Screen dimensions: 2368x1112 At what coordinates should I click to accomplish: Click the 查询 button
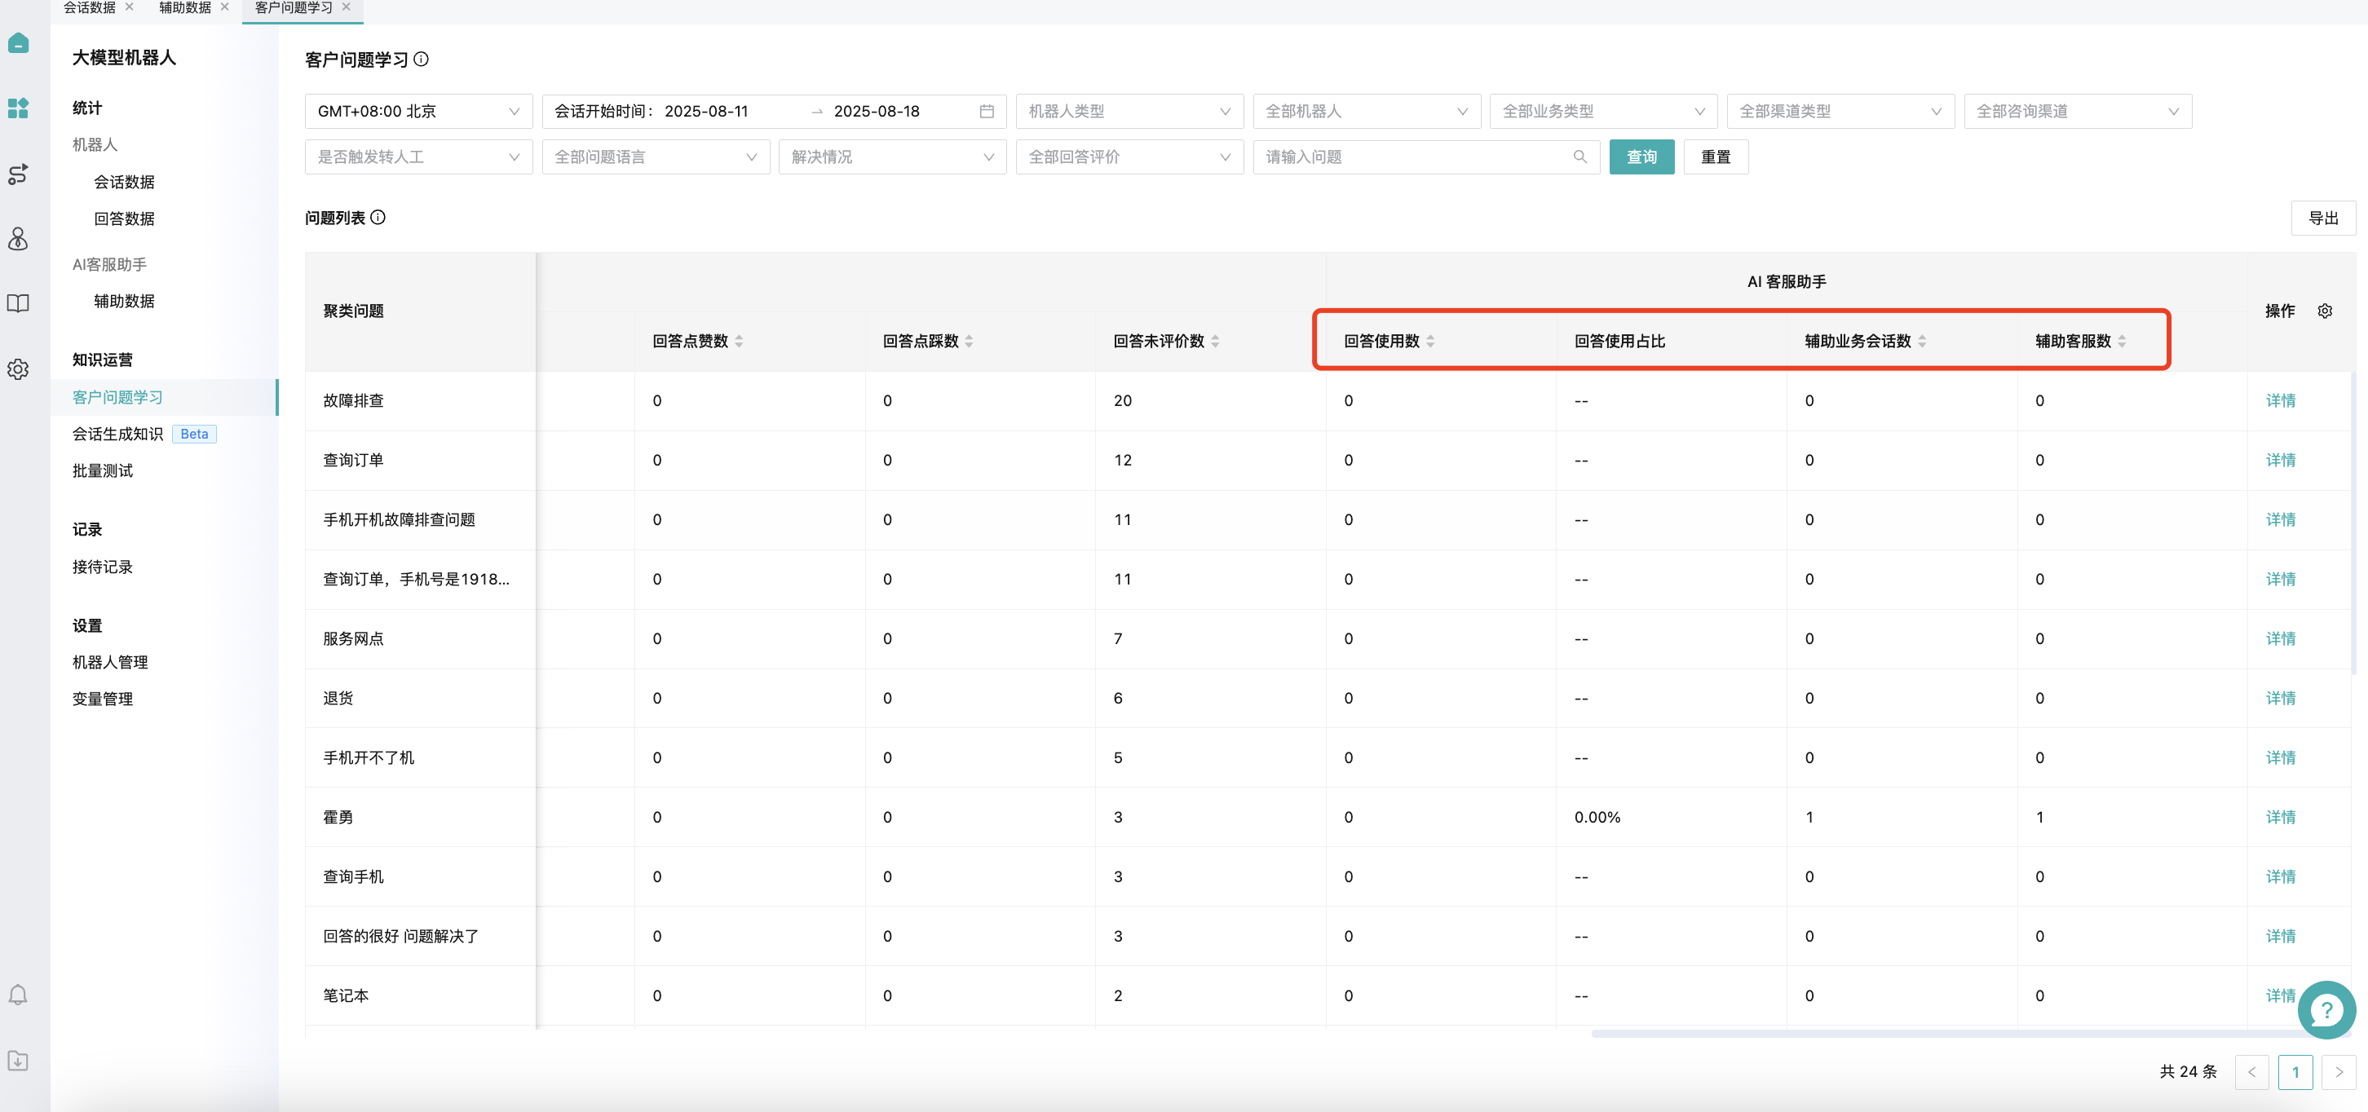coord(1641,157)
